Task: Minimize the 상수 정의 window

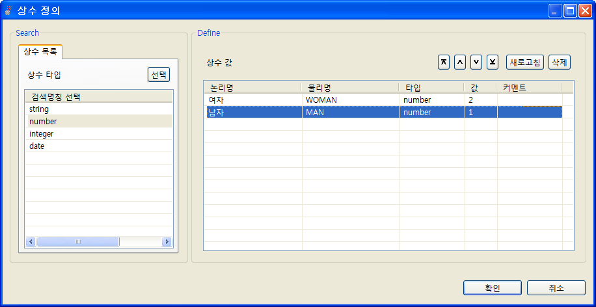Action: click(555, 11)
